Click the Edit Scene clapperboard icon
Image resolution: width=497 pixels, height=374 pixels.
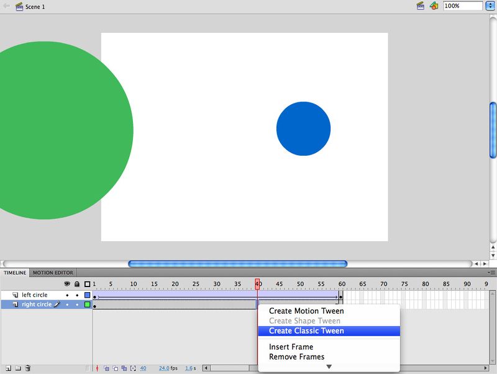421,6
